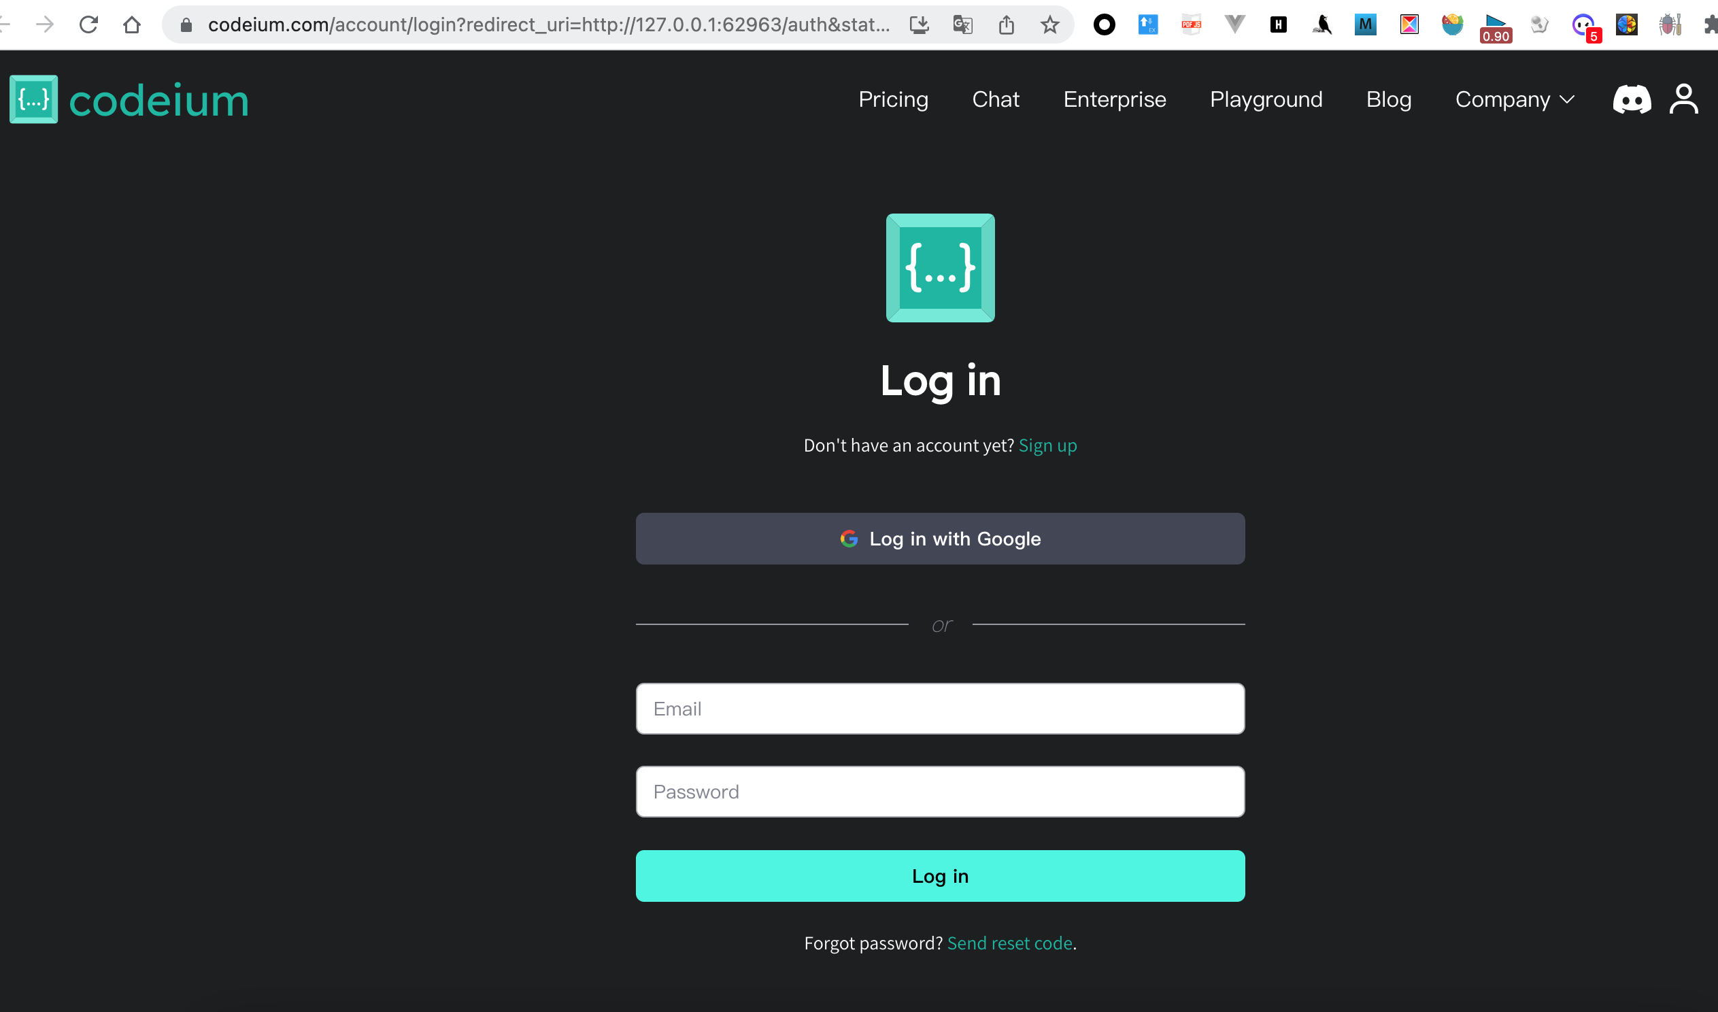
Task: Focus the Email input field
Action: point(940,709)
